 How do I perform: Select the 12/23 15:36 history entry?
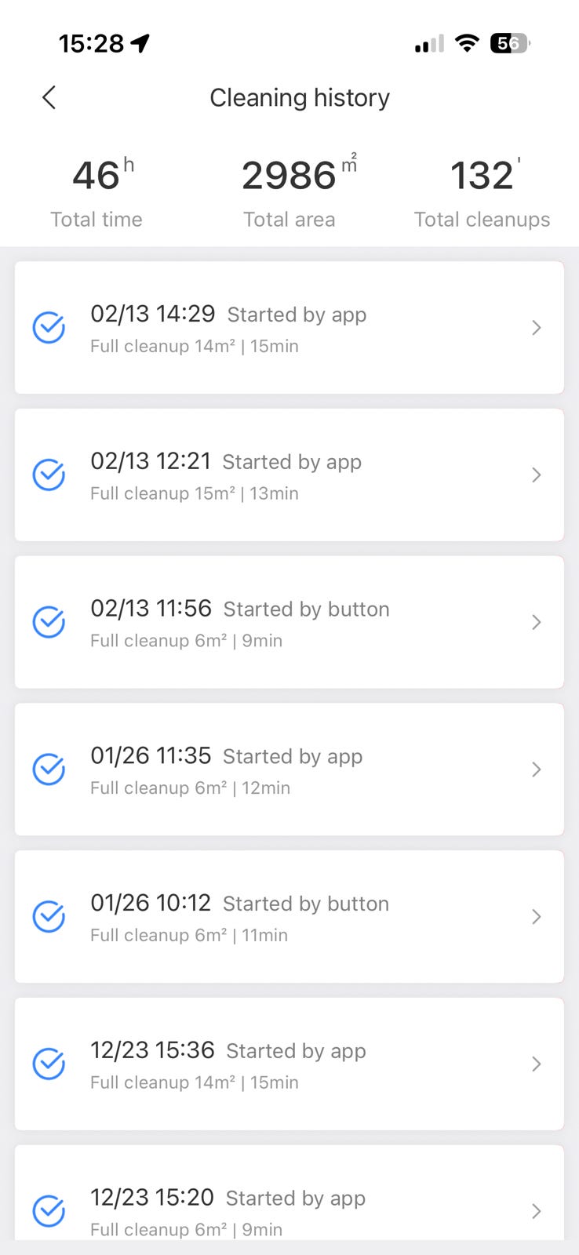[x=289, y=1064]
